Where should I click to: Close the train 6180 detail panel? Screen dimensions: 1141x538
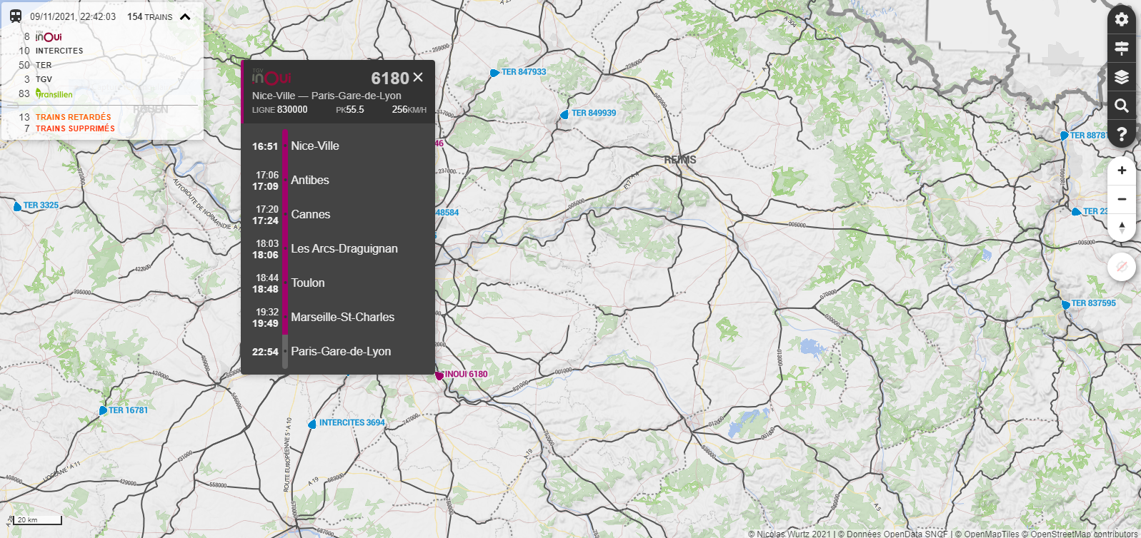click(x=418, y=77)
